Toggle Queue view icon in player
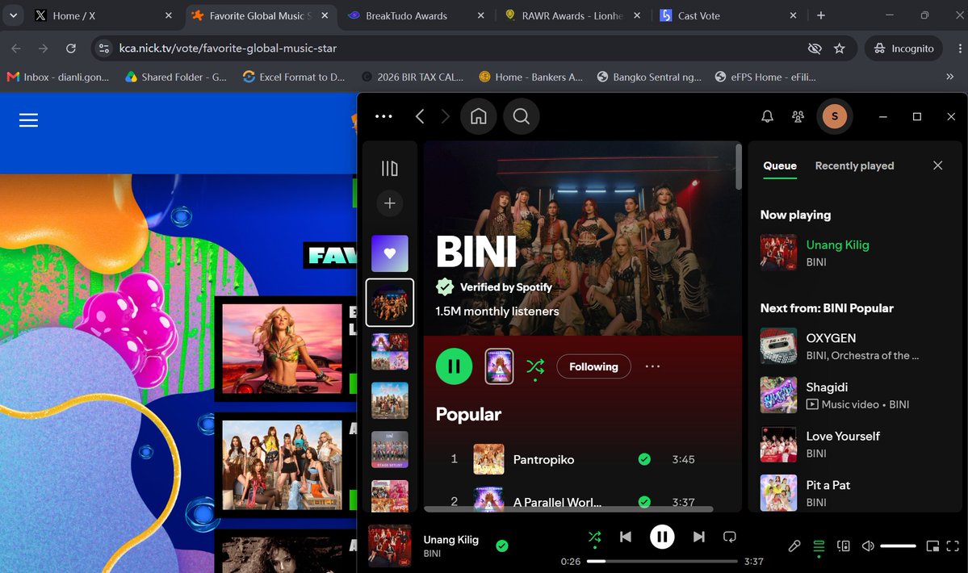Screen dimensions: 968x573 tap(819, 546)
